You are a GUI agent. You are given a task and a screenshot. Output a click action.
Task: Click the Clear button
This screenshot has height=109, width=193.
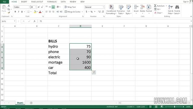tap(158, 13)
